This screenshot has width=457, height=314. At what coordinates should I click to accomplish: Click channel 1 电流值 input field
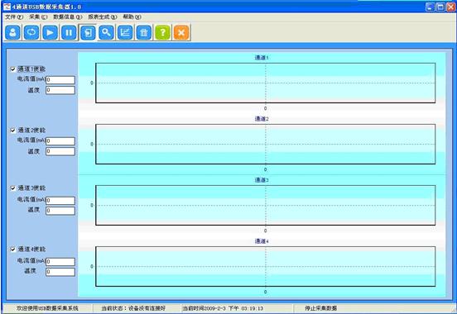pos(60,79)
